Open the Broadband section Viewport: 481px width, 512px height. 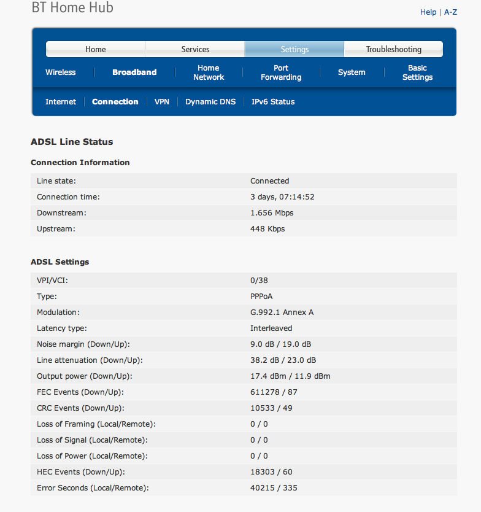[x=134, y=72]
